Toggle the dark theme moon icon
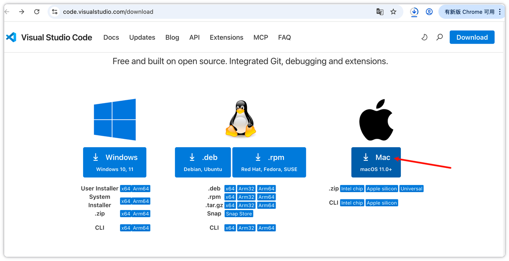Screen dimensions: 509x261 coord(424,37)
